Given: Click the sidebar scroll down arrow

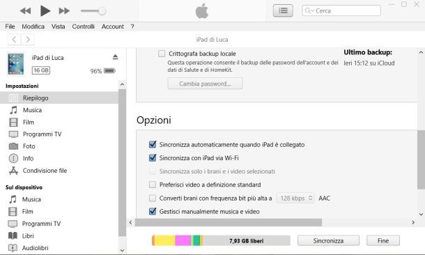Looking at the screenshot, I should click(x=122, y=250).
